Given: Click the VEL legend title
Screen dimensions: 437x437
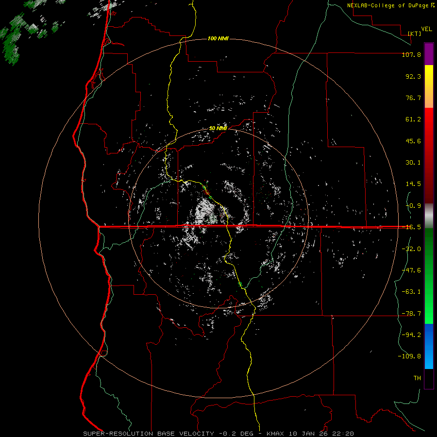Looking at the screenshot, I should [426, 29].
